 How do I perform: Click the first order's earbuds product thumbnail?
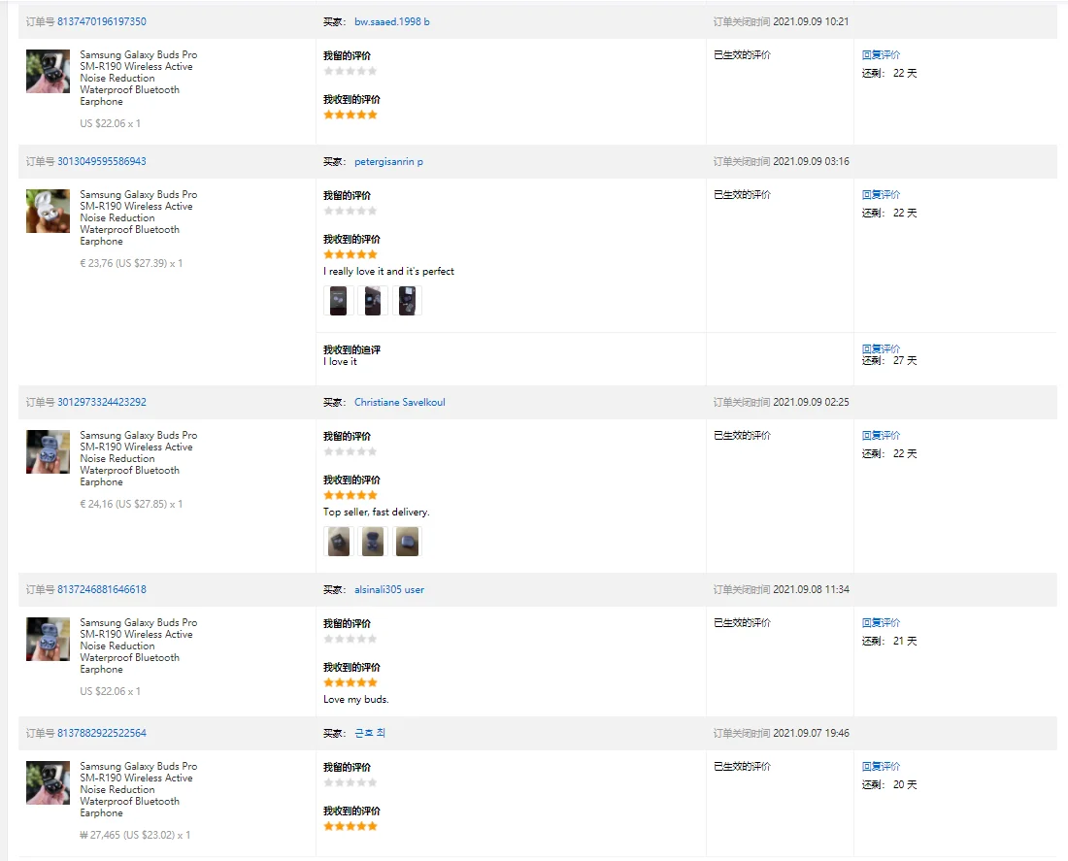(48, 71)
